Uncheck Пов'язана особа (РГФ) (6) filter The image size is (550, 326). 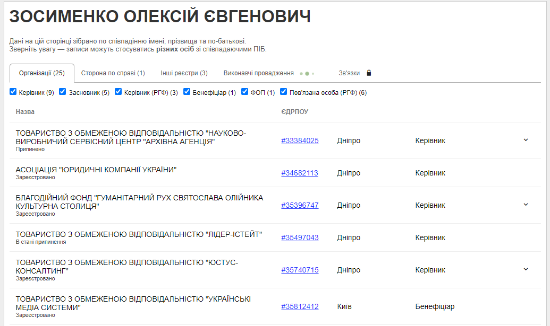click(284, 92)
